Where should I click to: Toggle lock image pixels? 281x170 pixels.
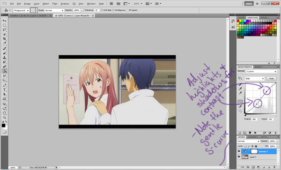point(249,146)
